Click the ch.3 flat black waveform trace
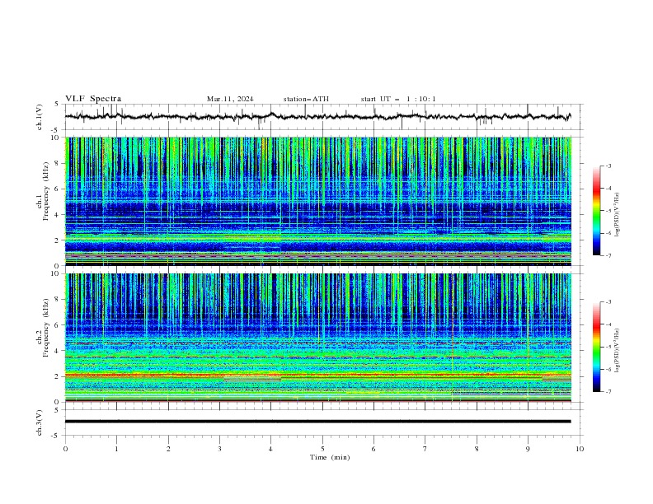This screenshot has width=653, height=504. (x=317, y=422)
